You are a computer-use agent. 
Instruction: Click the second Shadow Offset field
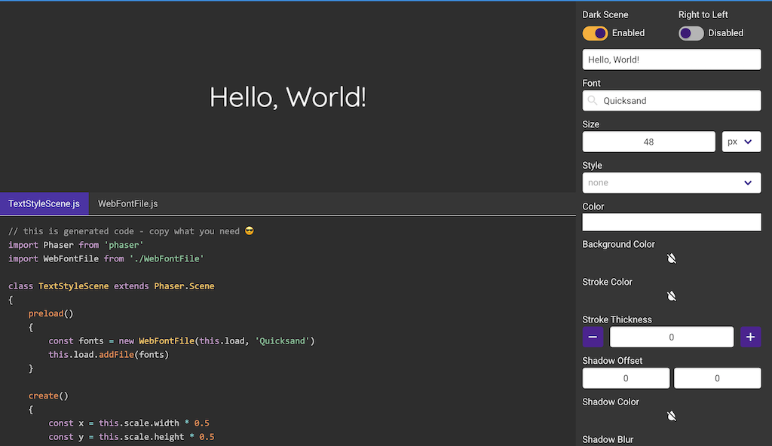pyautogui.click(x=717, y=378)
